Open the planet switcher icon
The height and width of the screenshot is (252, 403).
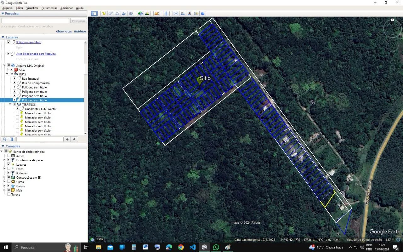(157, 14)
